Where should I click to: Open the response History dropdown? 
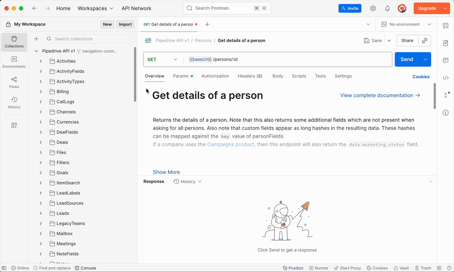(188, 182)
